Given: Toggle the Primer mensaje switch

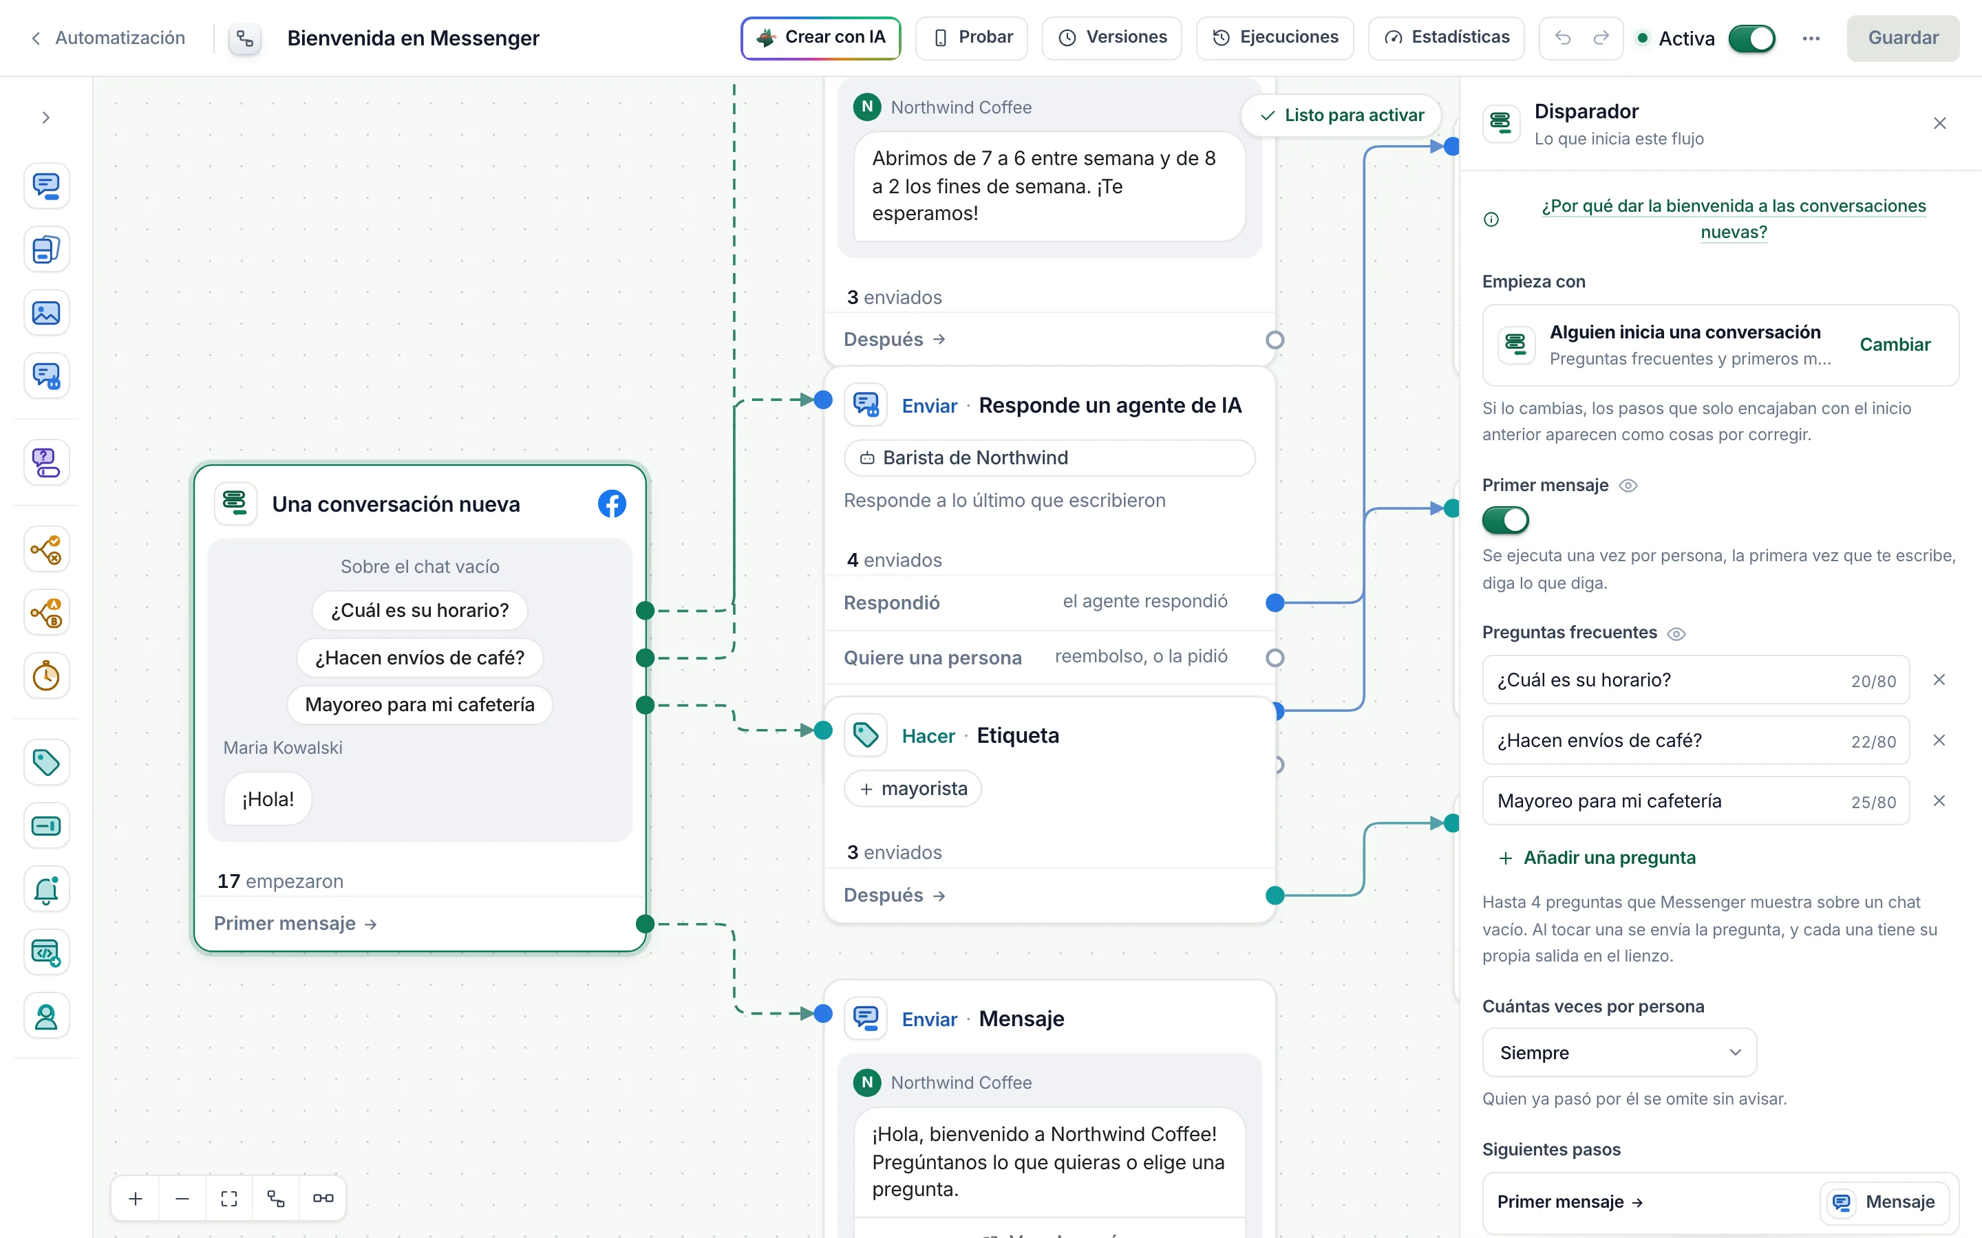Looking at the screenshot, I should (x=1505, y=520).
